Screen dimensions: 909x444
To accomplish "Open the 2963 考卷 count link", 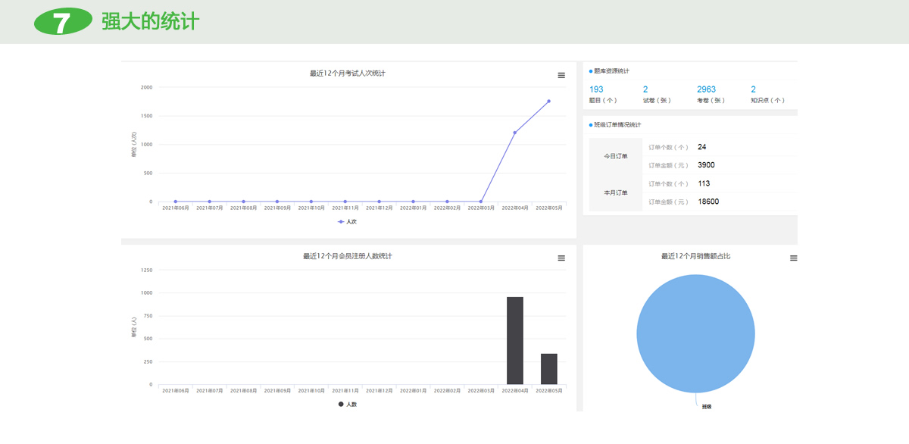I will (x=706, y=89).
